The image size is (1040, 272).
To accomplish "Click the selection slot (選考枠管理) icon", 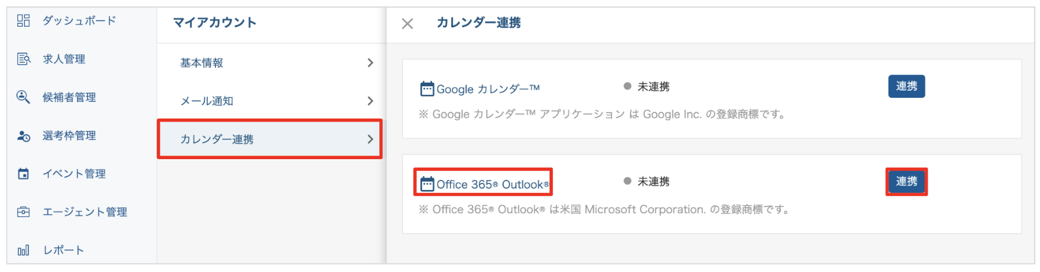I will (x=23, y=136).
